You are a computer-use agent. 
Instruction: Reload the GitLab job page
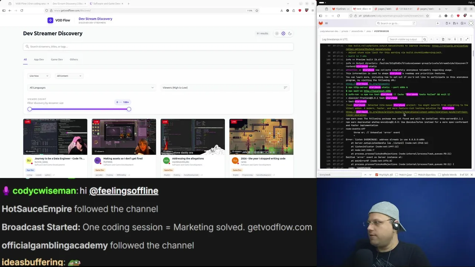coord(338,16)
